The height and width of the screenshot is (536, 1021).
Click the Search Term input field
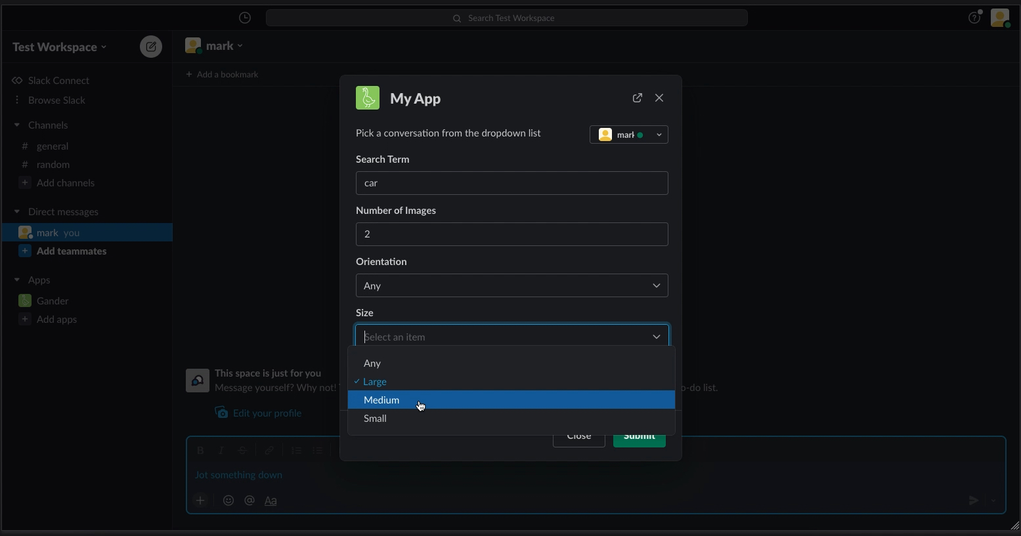[x=512, y=183]
